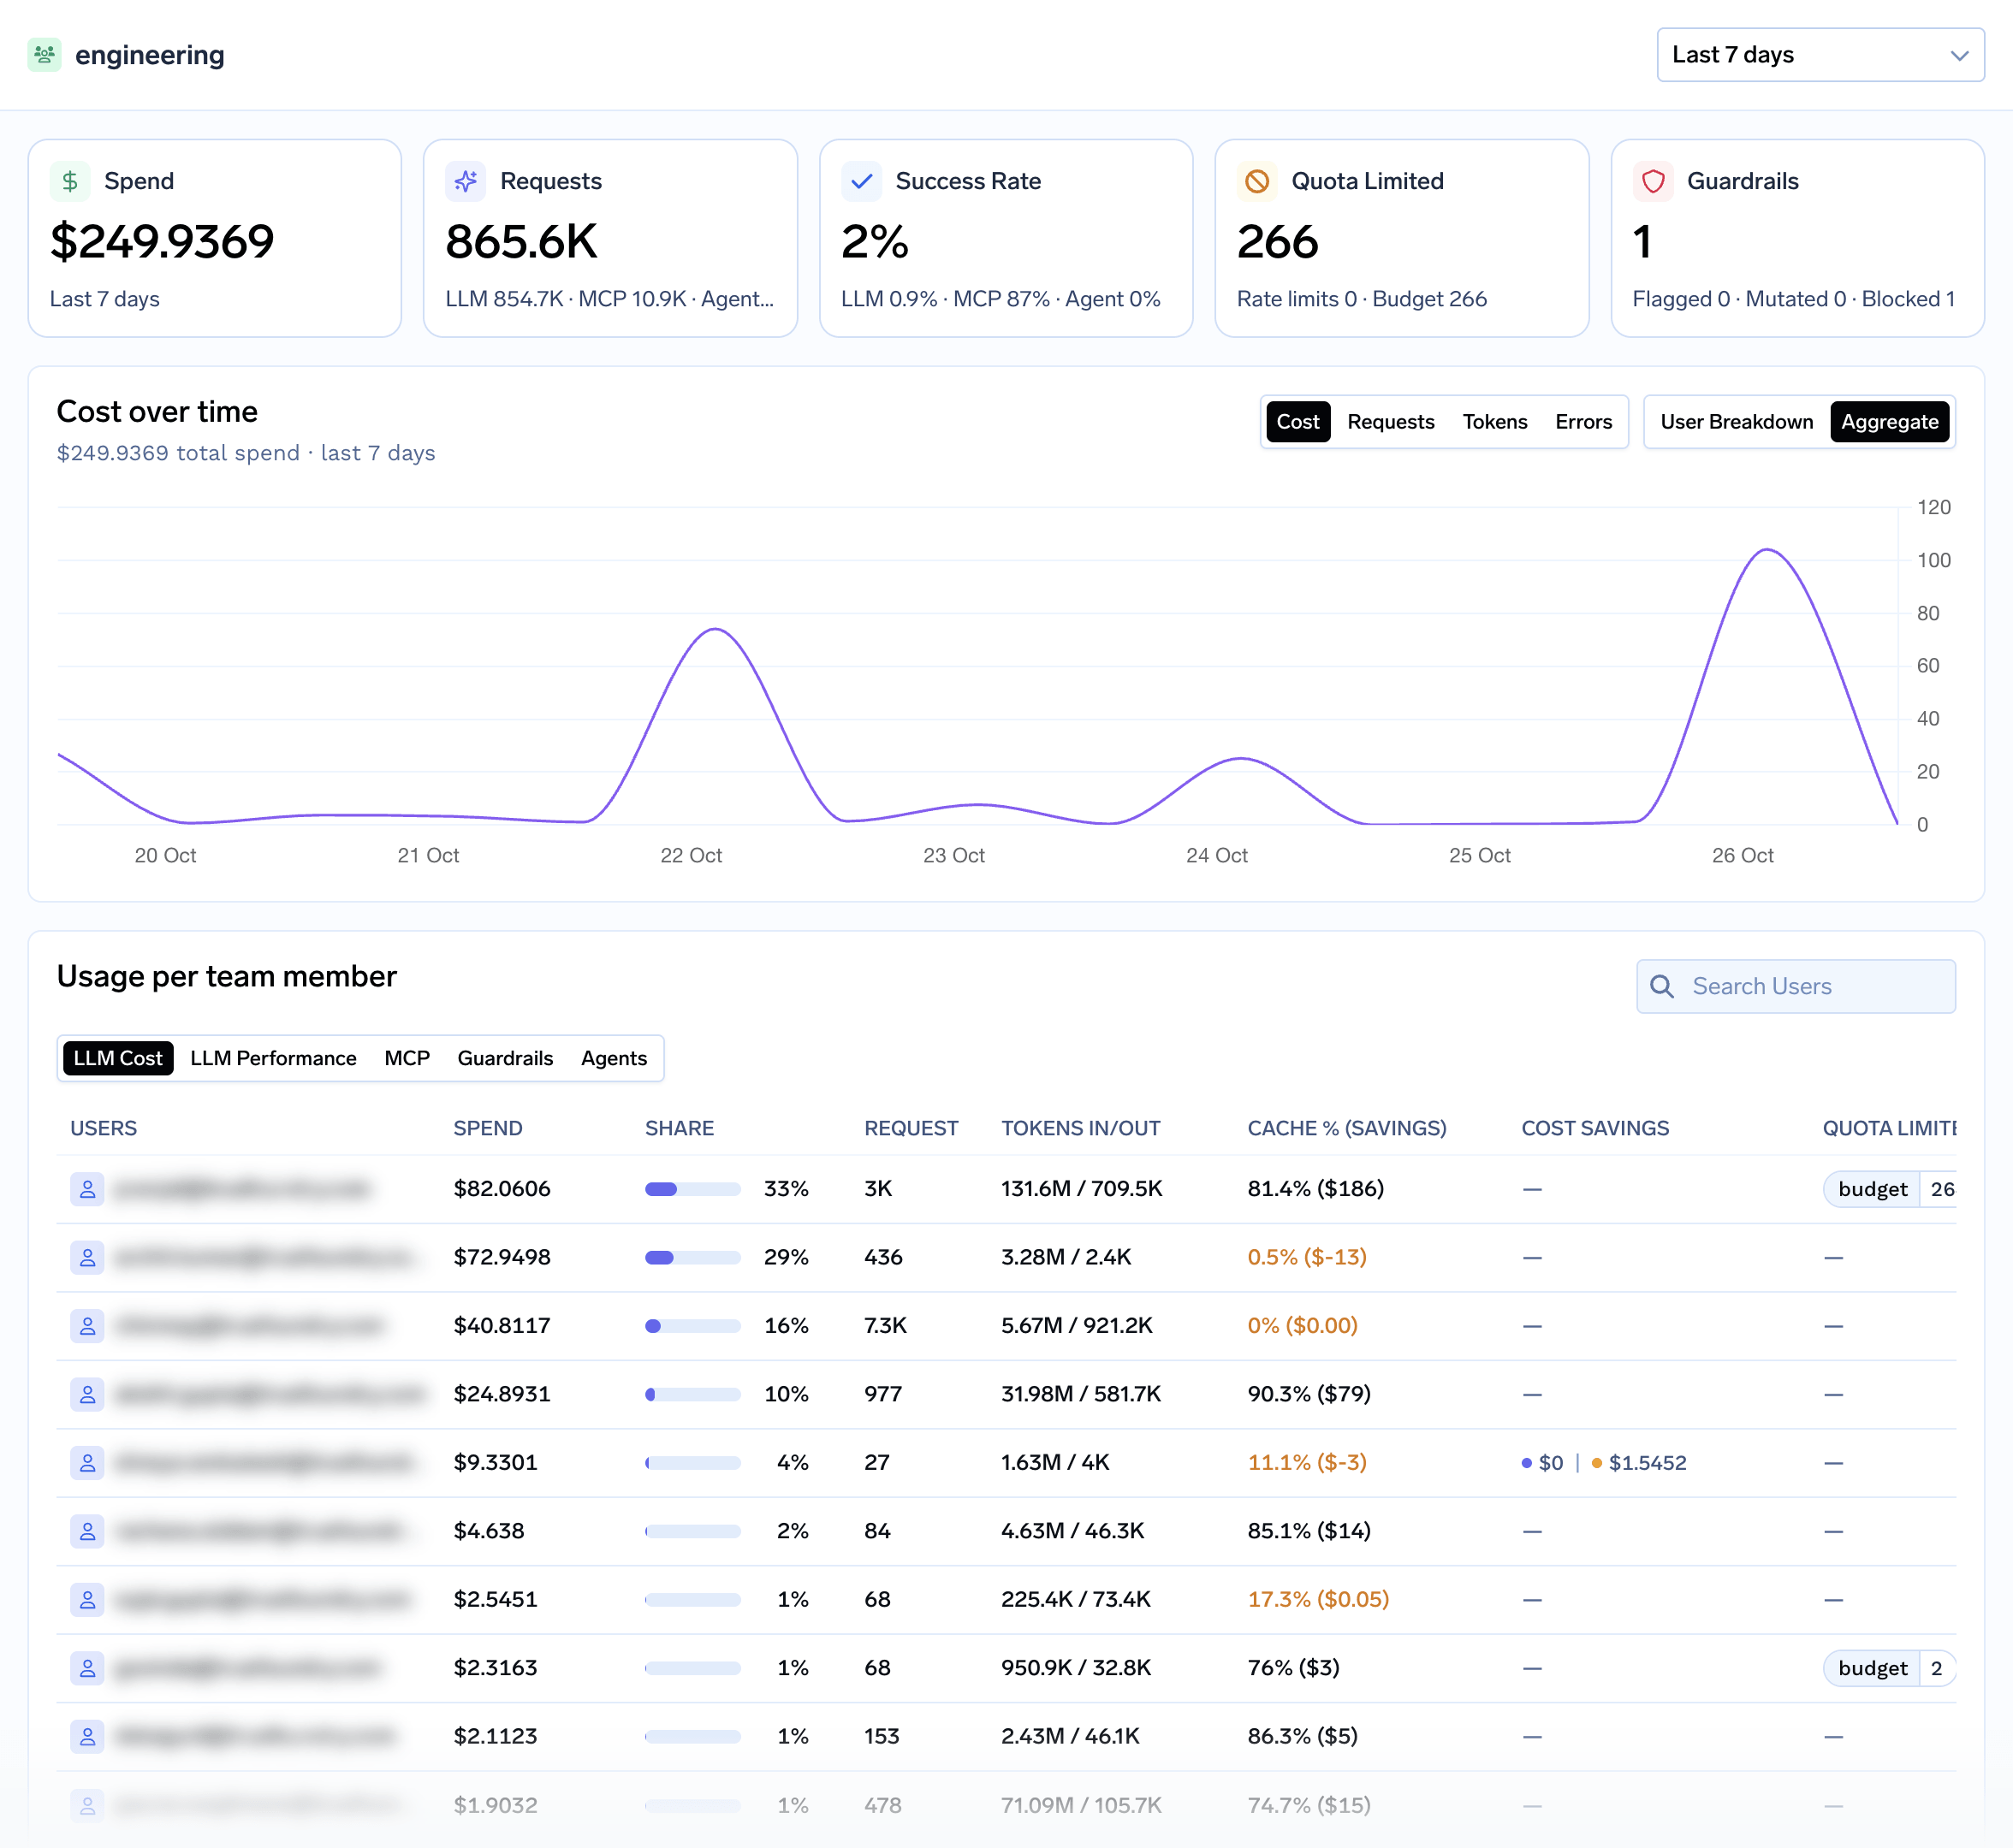Click the 131.6M / 709.5K tokens cell
Image resolution: width=2013 pixels, height=1848 pixels.
click(x=1082, y=1189)
